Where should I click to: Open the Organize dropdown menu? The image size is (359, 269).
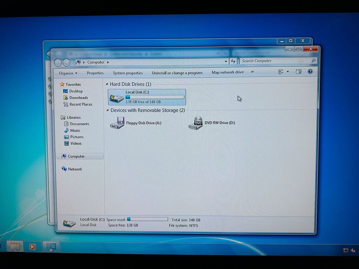(68, 73)
